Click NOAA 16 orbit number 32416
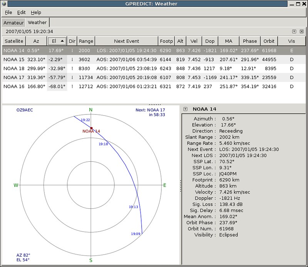The width and height of the screenshot is (308, 267). [x=269, y=87]
